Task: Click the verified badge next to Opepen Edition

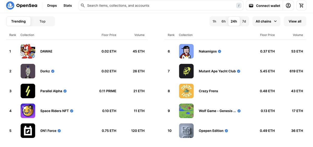Action: 226,131
